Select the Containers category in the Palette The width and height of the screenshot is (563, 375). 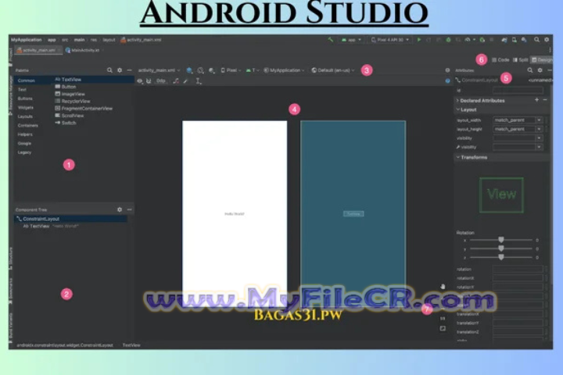coord(27,125)
